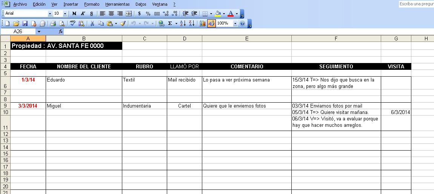Viewport: 434px width, 194px height.
Task: Open the Chart Wizard icon
Action: pyautogui.click(x=203, y=23)
